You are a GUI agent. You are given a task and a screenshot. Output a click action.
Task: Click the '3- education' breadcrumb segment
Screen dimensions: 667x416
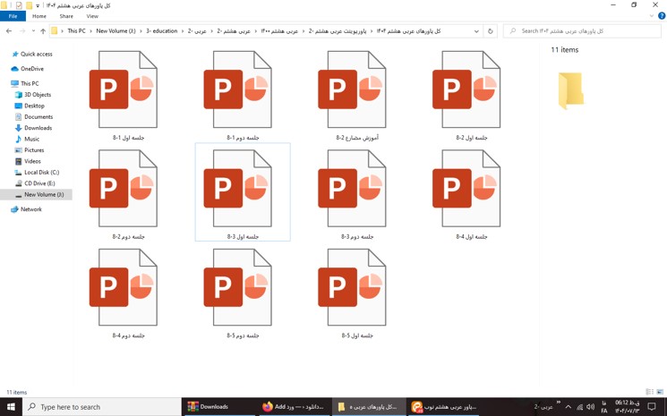162,31
